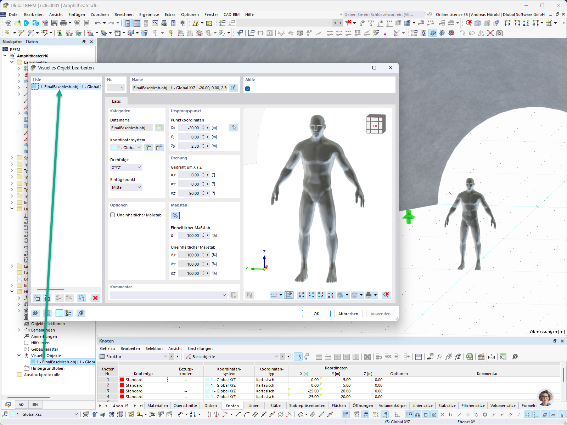Click the Excel export icon in Knoten toolbar
The image size is (567, 425).
[x=470, y=357]
